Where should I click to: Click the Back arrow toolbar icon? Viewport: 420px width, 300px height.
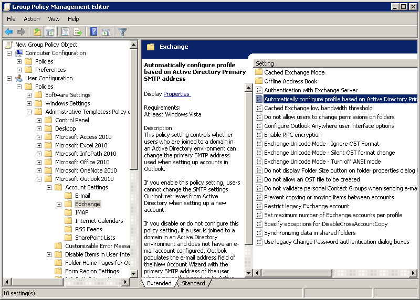coord(9,32)
